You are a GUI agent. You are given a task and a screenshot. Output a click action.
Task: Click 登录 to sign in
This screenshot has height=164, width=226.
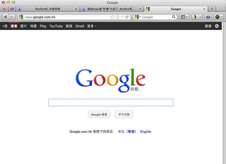(x=208, y=26)
